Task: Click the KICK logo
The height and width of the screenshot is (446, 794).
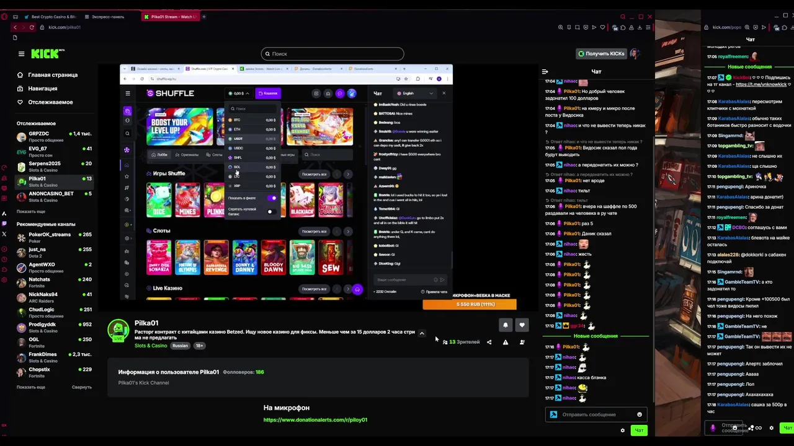Action: (x=48, y=54)
